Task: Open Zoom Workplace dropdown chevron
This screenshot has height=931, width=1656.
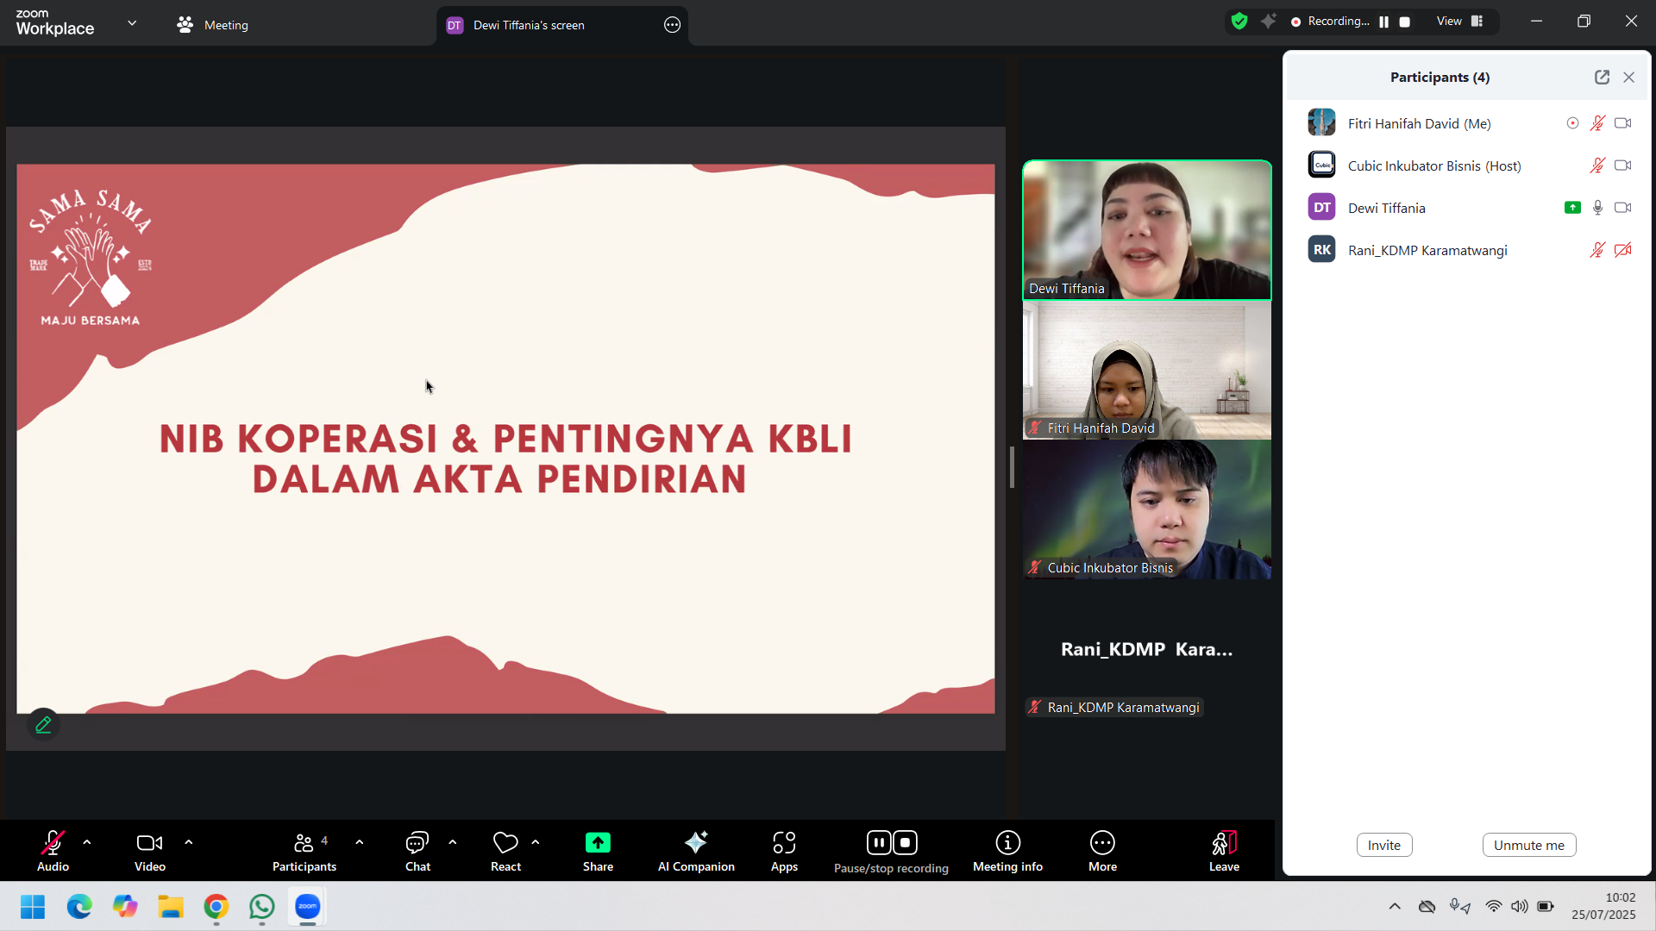Action: 132,23
